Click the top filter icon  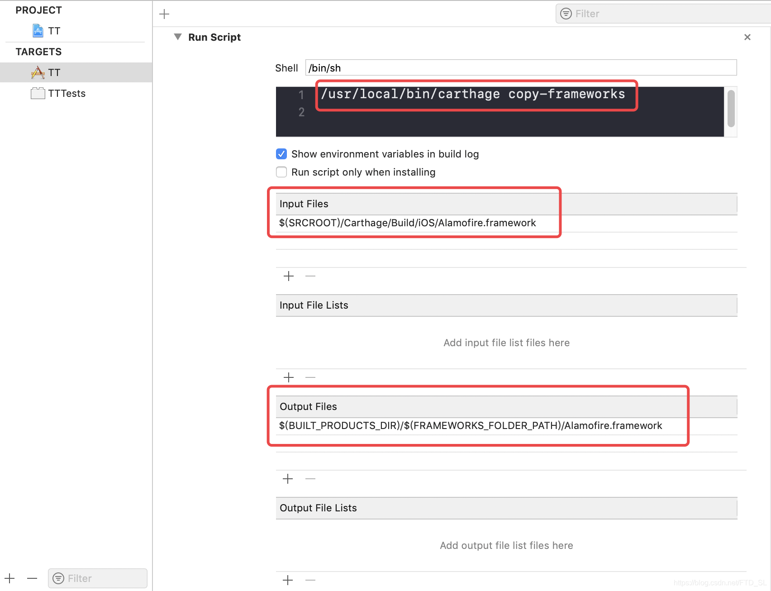point(566,14)
